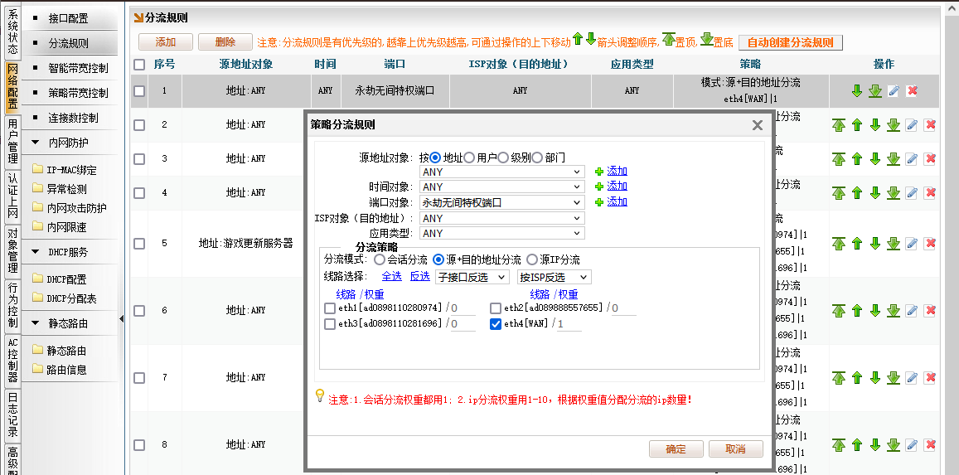Choose the 用户 source object radio button
This screenshot has width=959, height=475.
point(469,158)
